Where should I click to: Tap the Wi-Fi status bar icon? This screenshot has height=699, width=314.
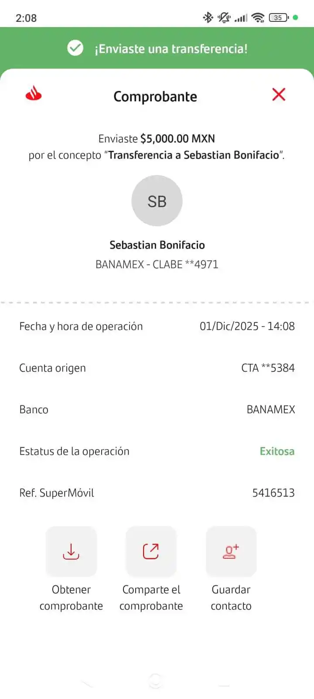[x=258, y=17]
